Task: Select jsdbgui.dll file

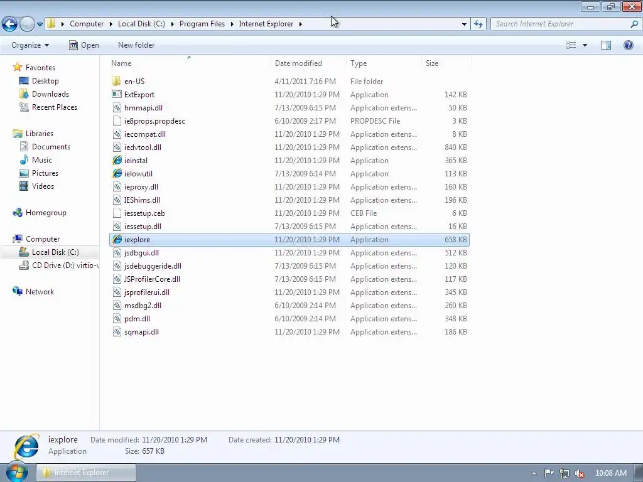Action: [141, 252]
